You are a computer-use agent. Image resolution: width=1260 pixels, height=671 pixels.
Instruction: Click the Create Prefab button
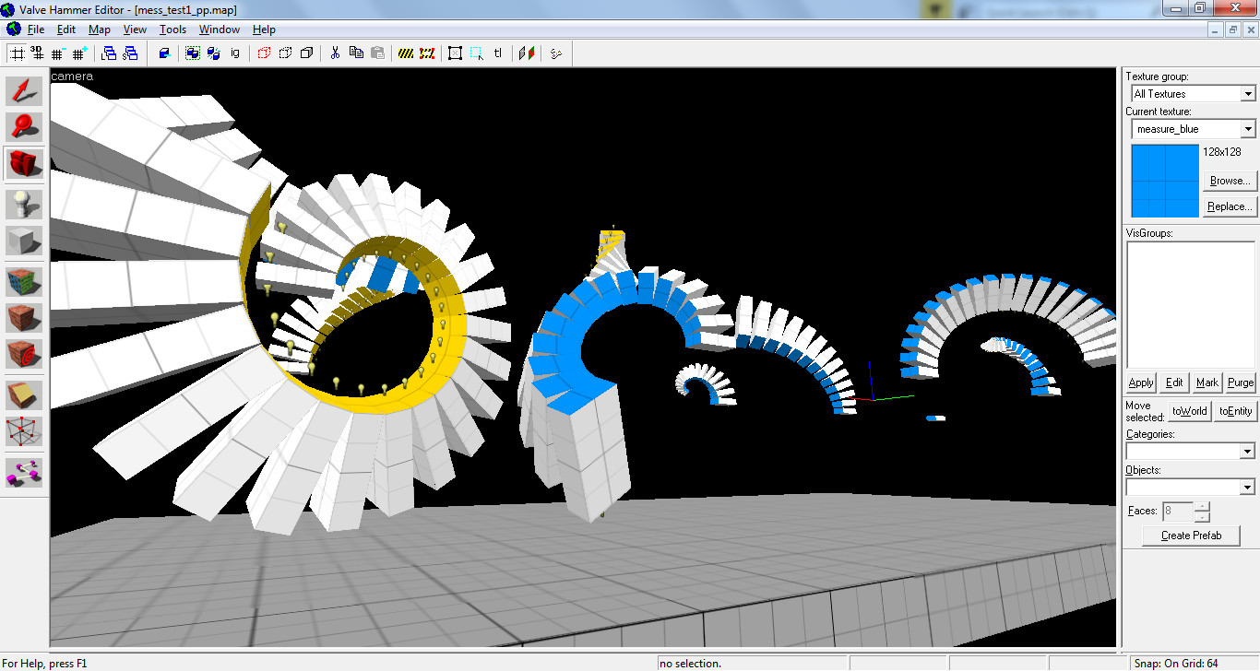point(1191,536)
